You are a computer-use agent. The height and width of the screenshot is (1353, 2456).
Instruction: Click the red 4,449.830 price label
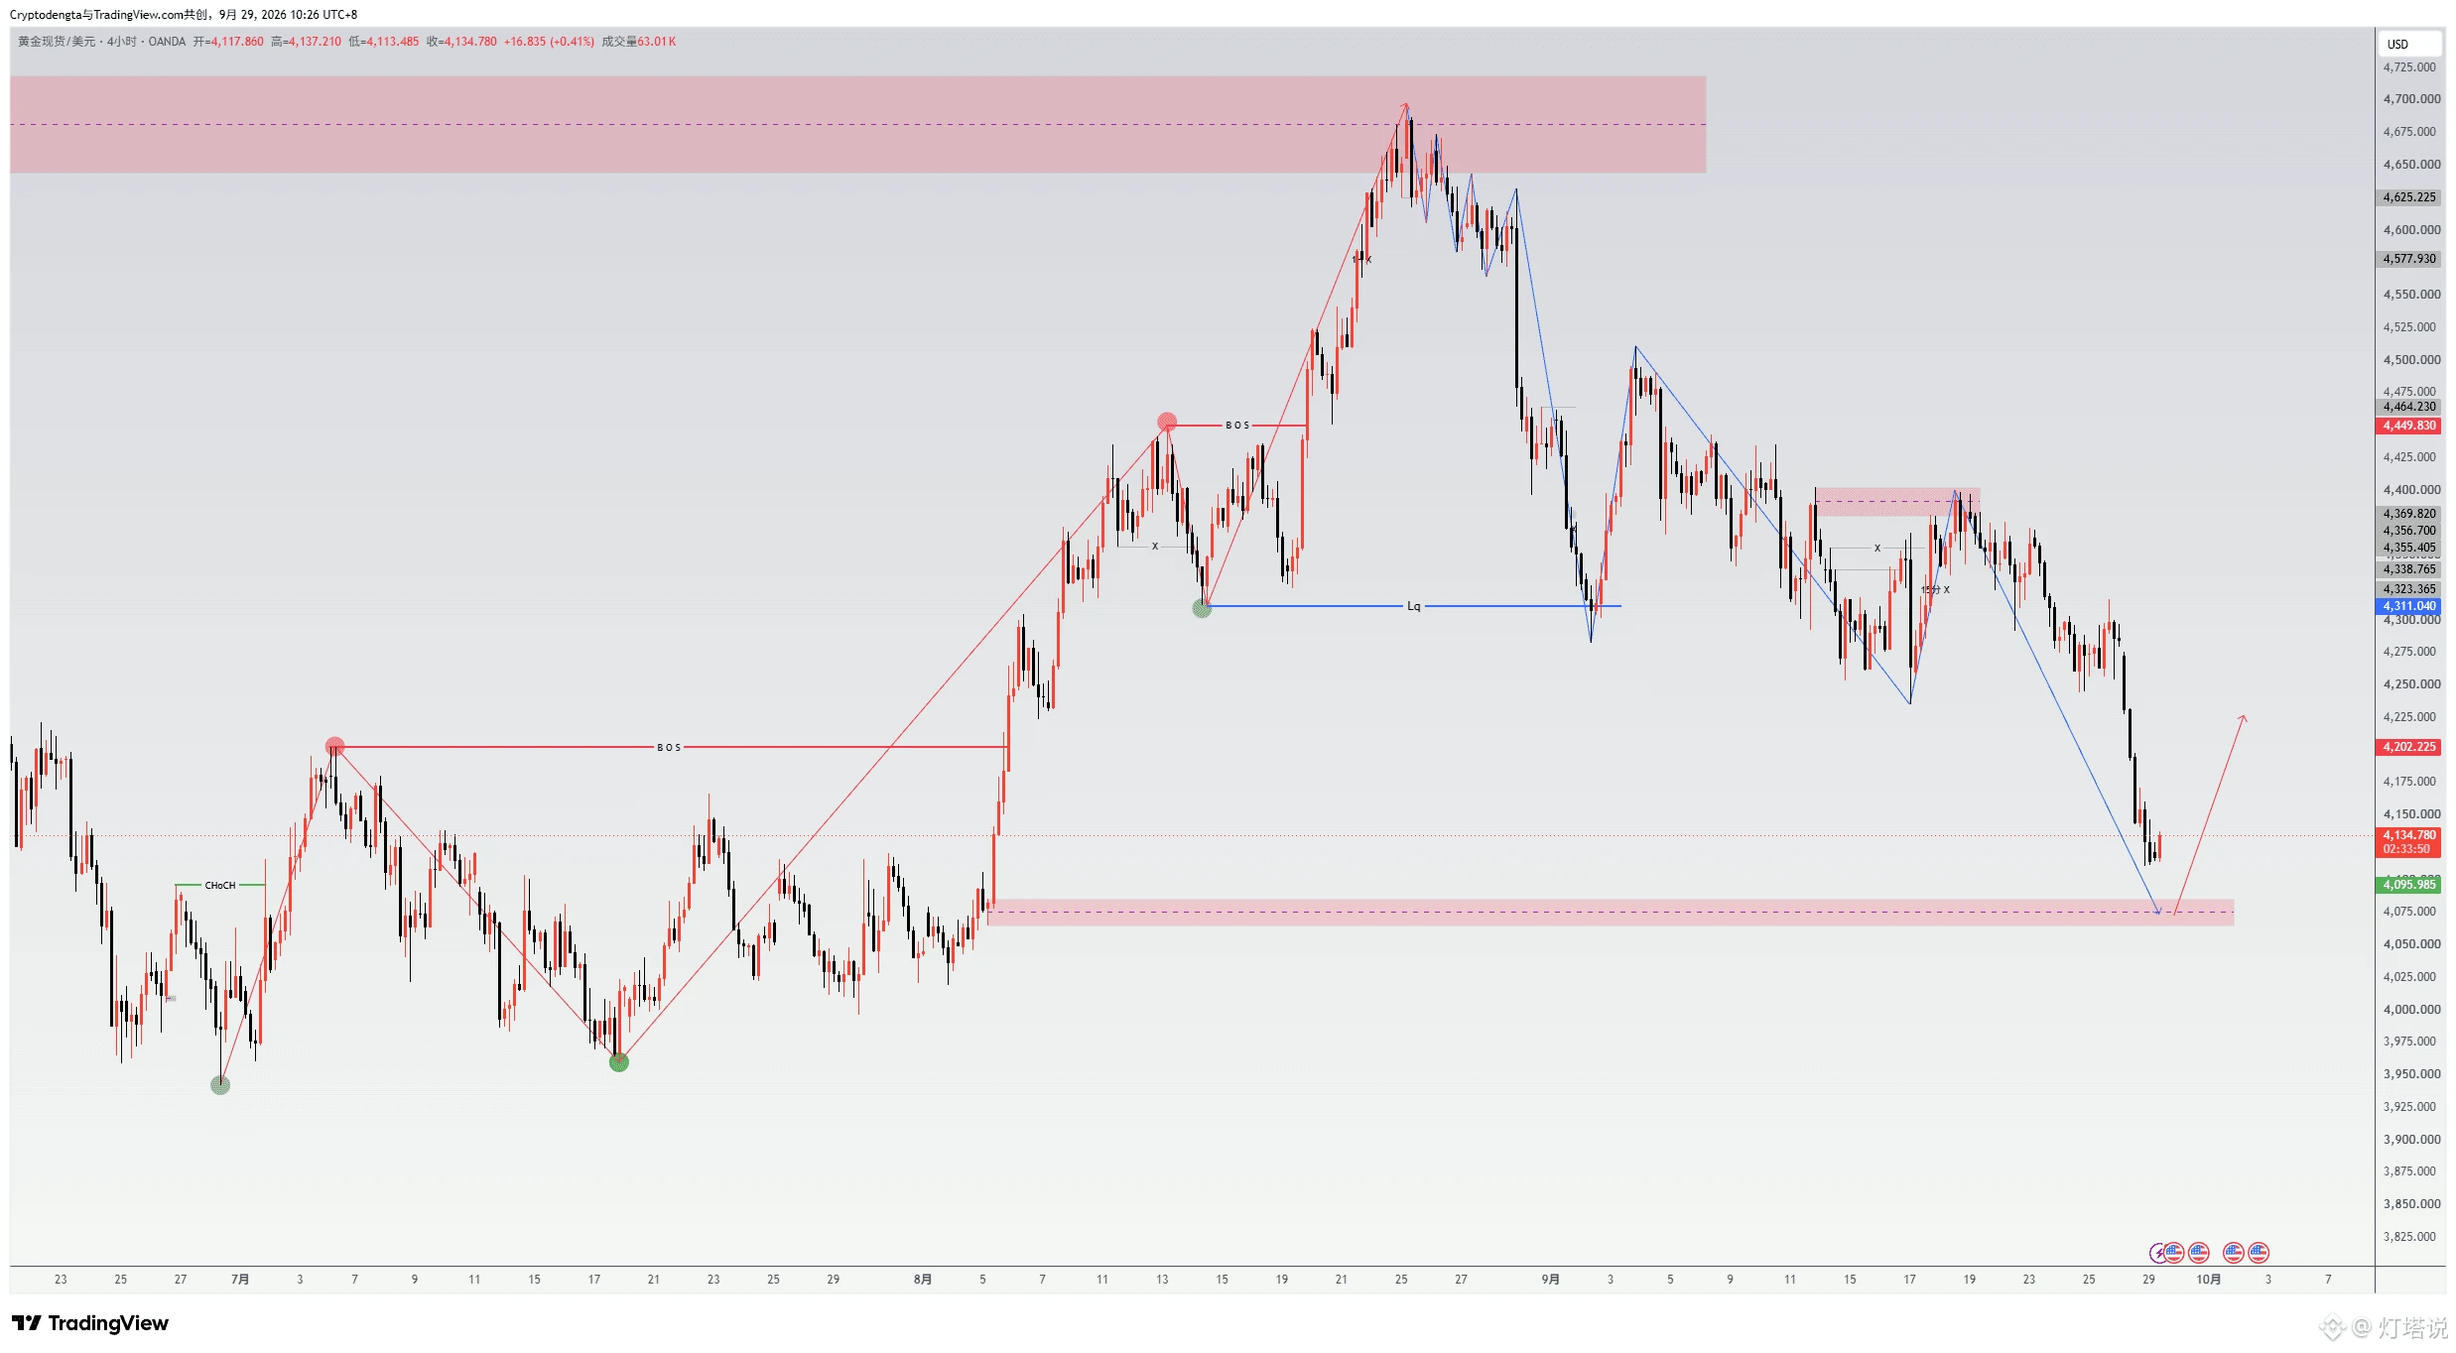[x=2408, y=426]
